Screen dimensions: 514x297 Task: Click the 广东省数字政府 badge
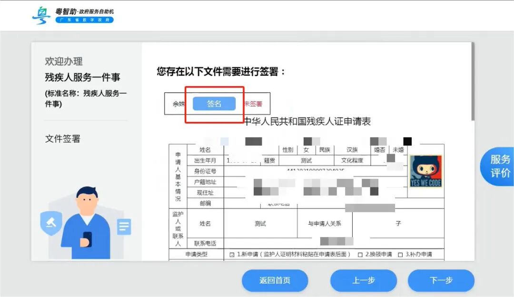(x=85, y=20)
